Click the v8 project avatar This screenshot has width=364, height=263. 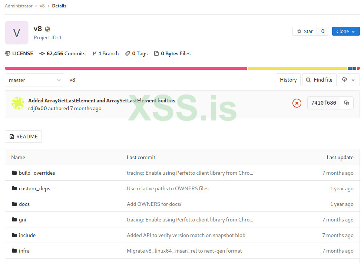point(17,33)
